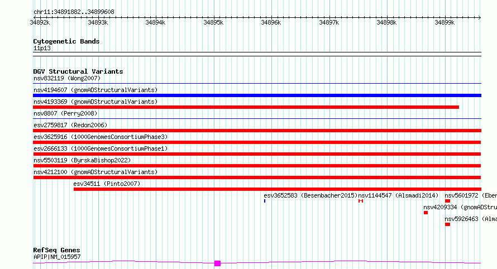
Task: Click the 34895k ruler tick
Action: (213, 22)
